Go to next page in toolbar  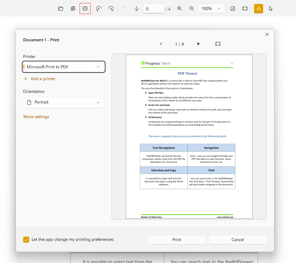pyautogui.click(x=136, y=9)
